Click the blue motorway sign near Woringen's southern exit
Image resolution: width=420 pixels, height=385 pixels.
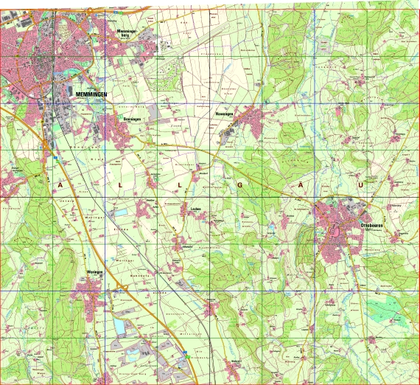pos(184,351)
